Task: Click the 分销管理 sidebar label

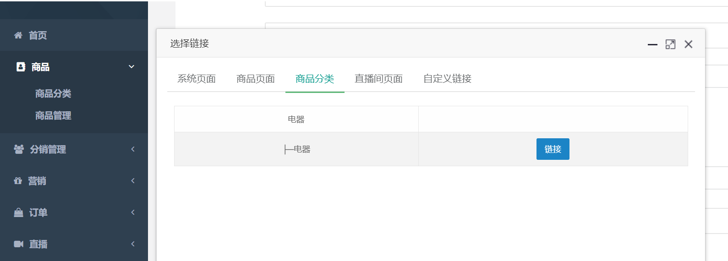Action: [48, 149]
